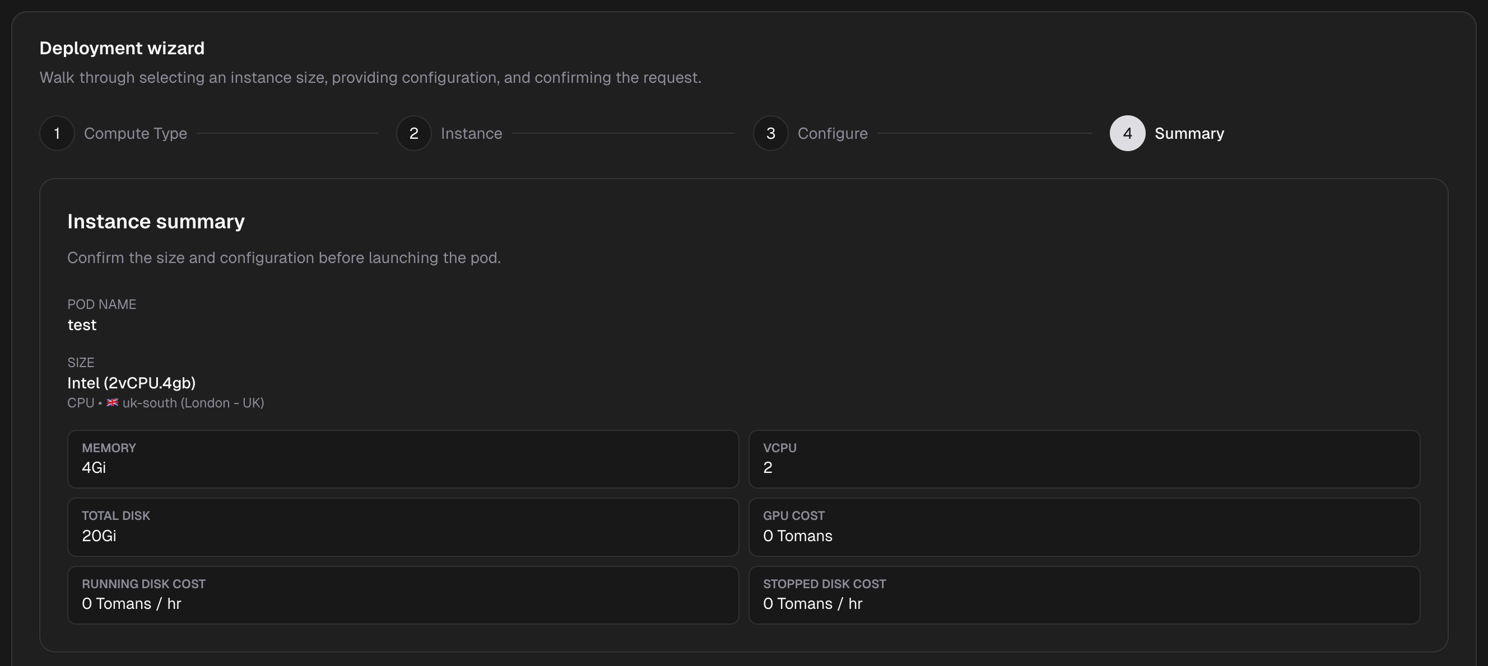Click the Intel (2vCPU.4gb) size text
The width and height of the screenshot is (1488, 666).
point(131,383)
